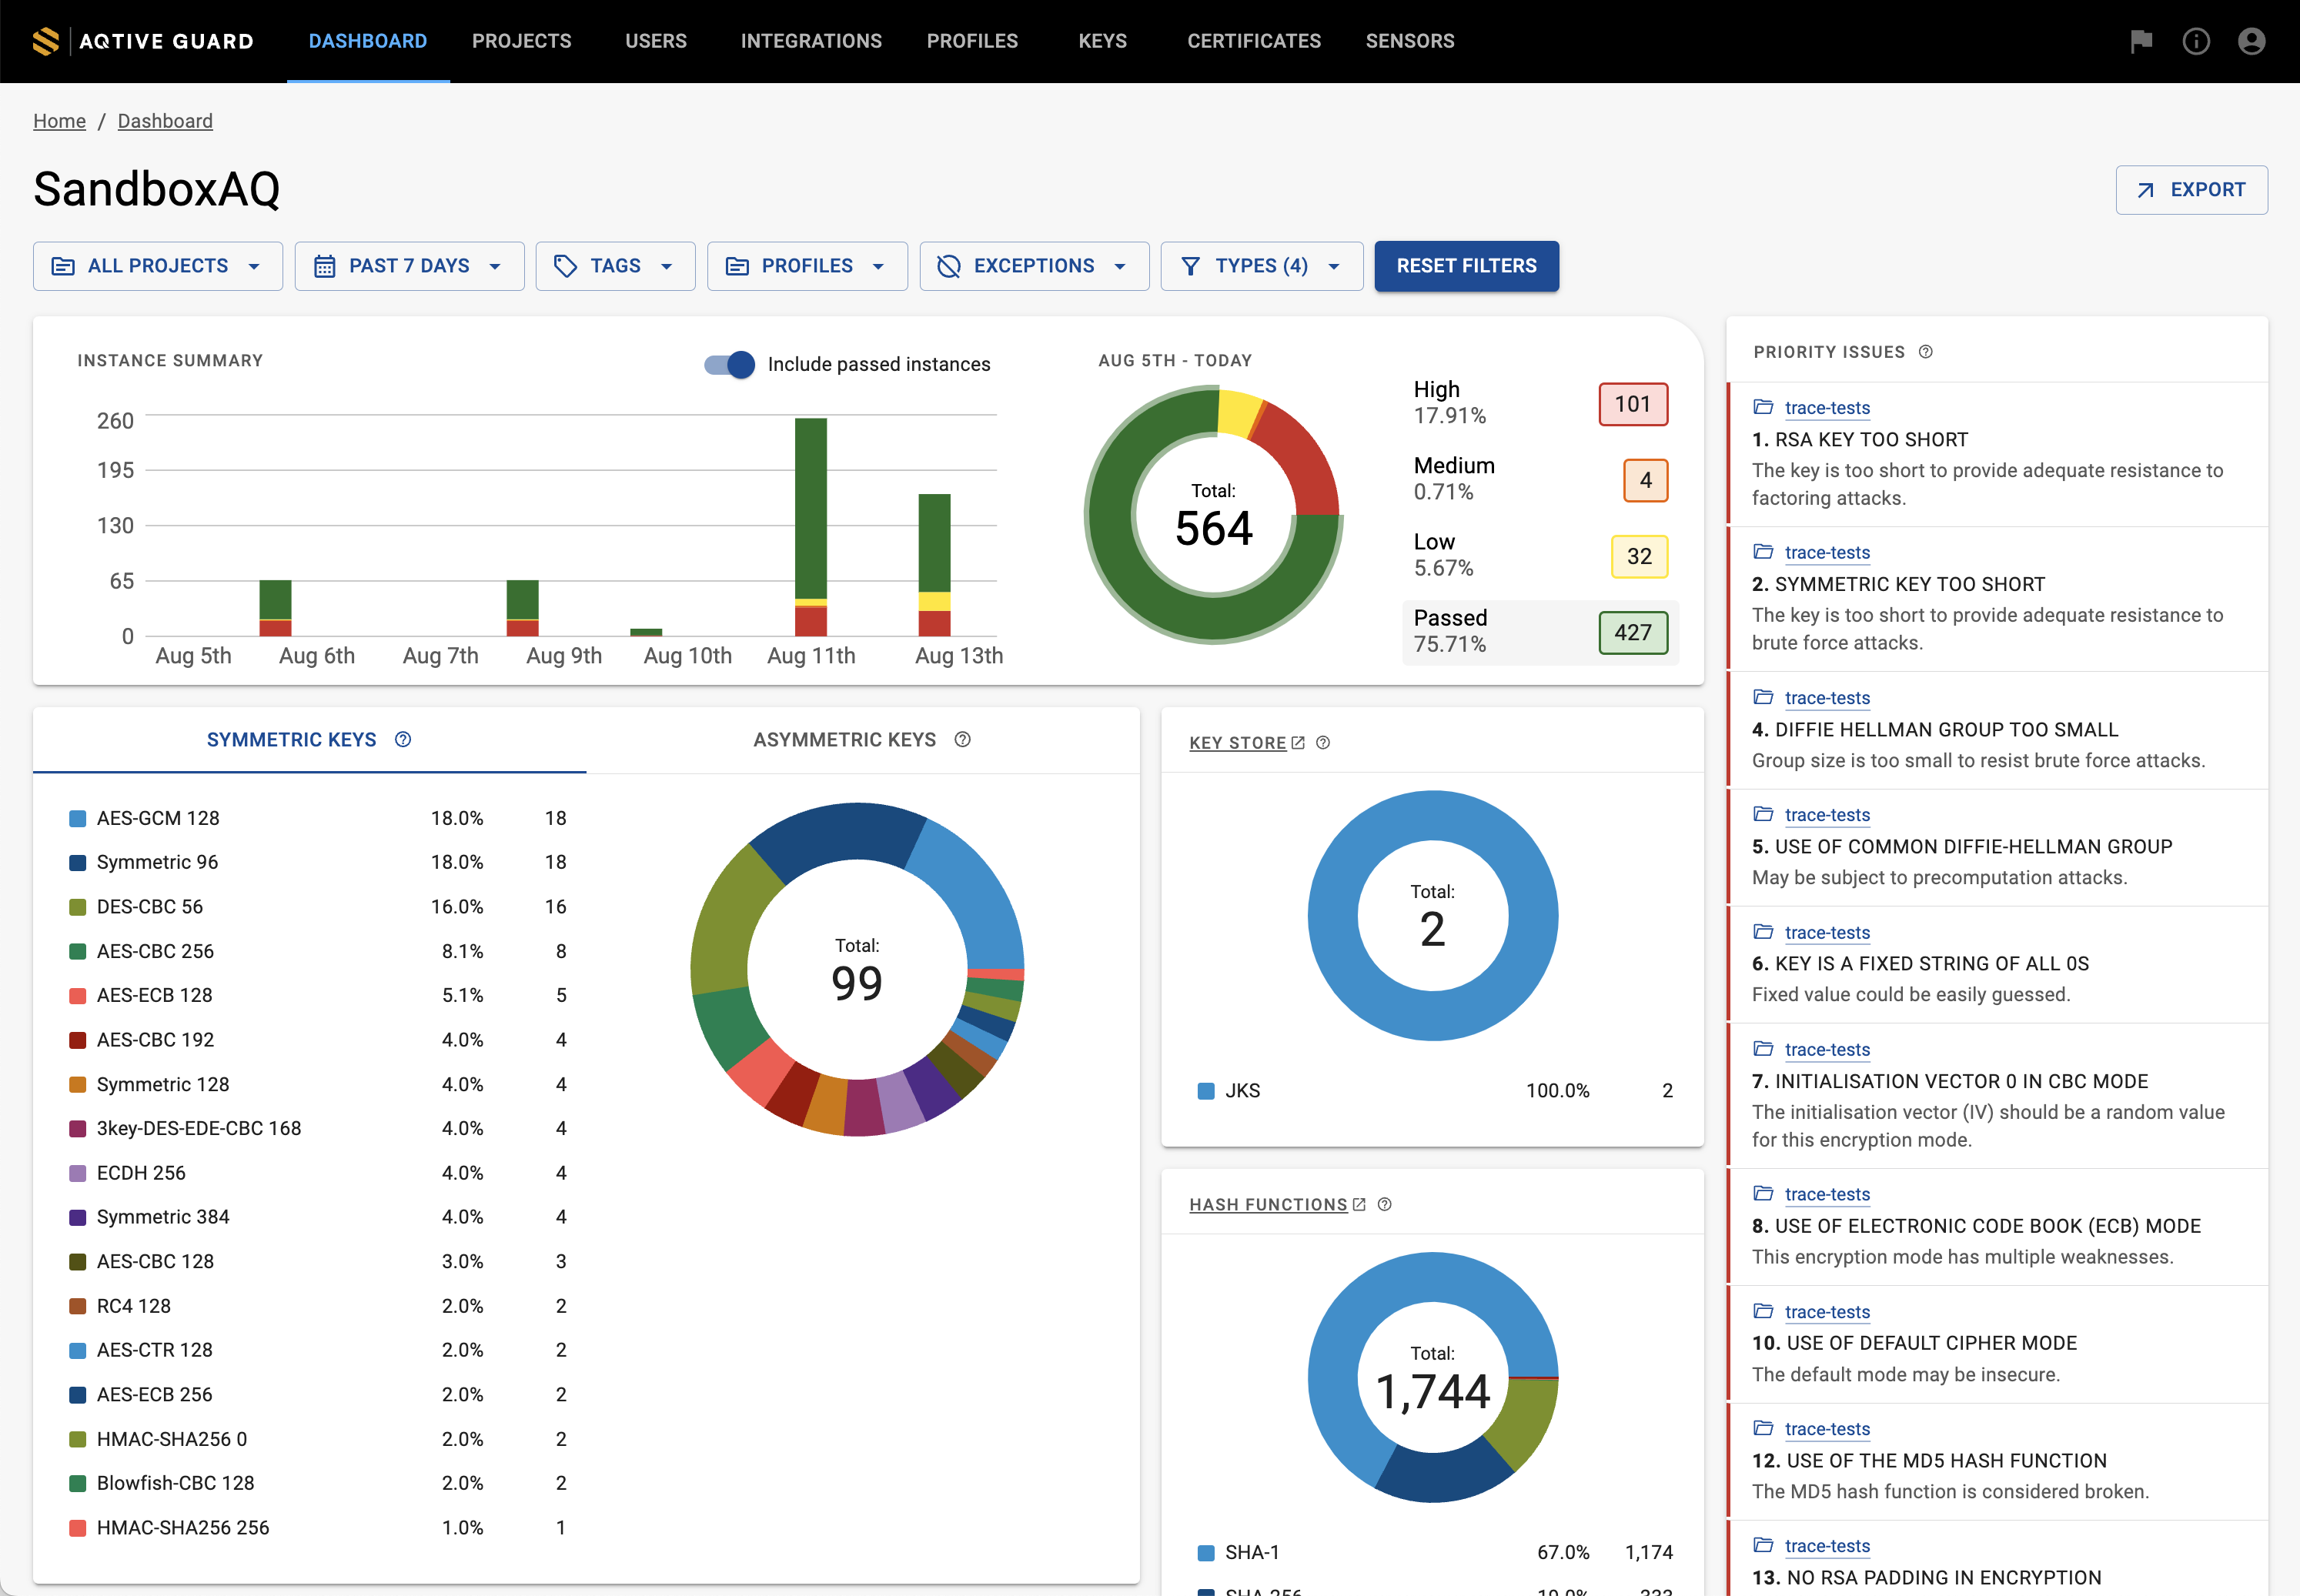The width and height of the screenshot is (2300, 1596).
Task: Open the user account avatar icon
Action: click(x=2251, y=41)
